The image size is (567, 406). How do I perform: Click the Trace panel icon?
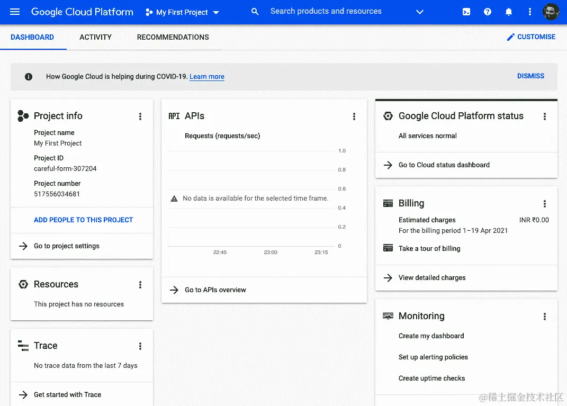22,346
